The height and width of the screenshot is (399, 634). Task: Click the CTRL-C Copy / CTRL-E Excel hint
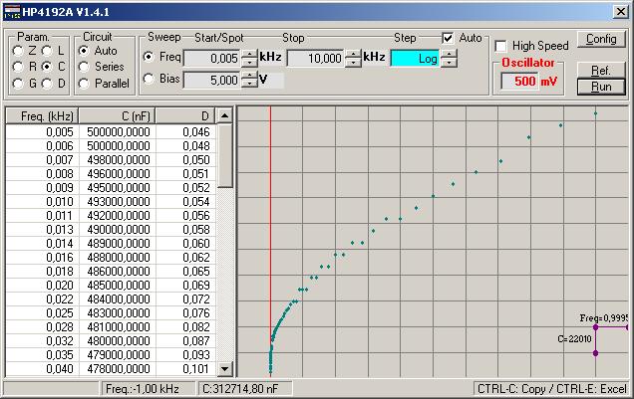[x=551, y=389]
